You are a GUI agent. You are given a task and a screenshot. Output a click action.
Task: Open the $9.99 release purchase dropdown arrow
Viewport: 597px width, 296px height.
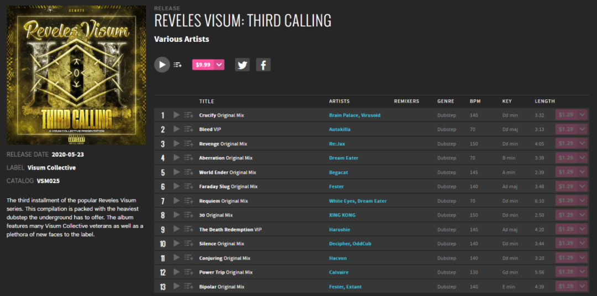(x=219, y=64)
